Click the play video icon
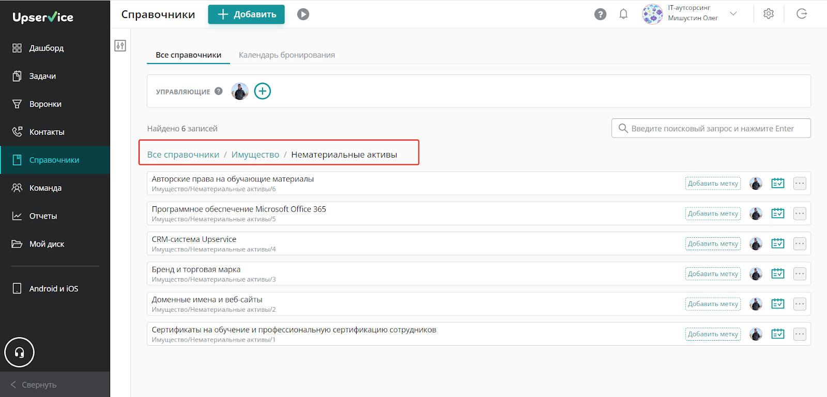This screenshot has height=397, width=827. click(303, 14)
